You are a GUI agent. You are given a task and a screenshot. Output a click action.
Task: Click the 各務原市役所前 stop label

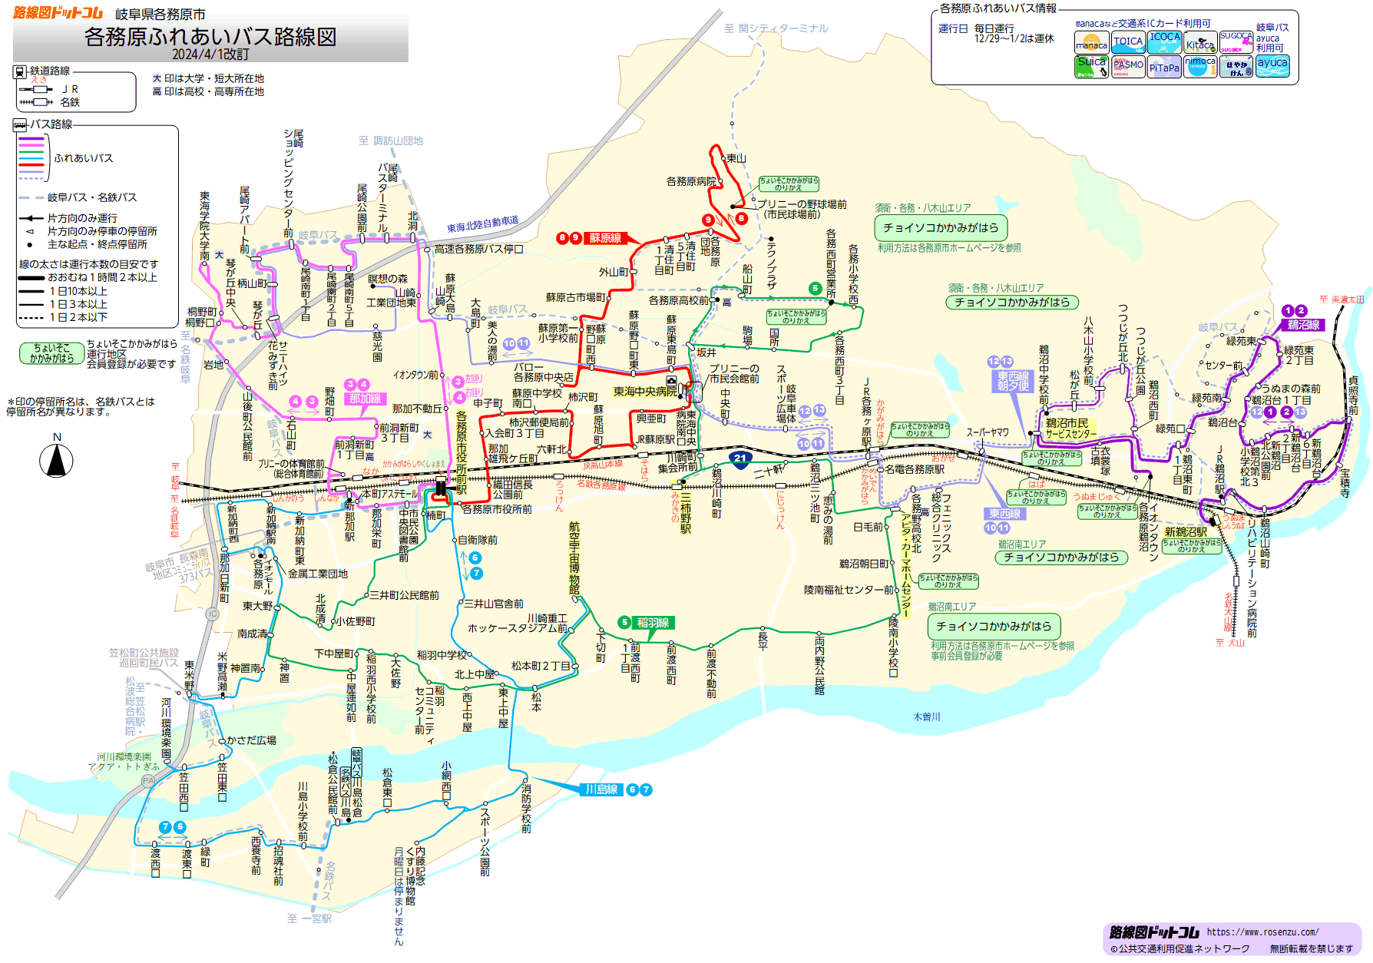497,509
